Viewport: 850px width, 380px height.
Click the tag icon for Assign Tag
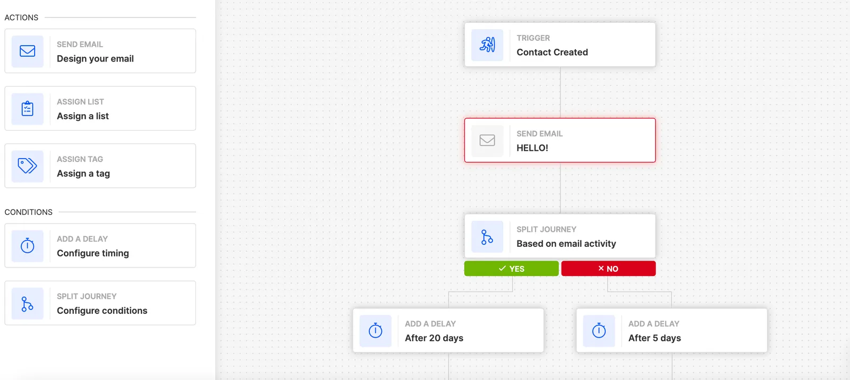click(28, 166)
